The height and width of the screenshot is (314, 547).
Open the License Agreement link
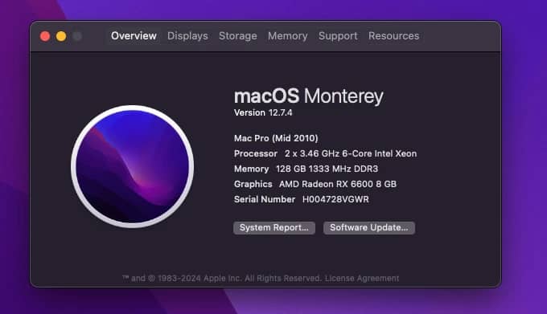[x=362, y=278]
